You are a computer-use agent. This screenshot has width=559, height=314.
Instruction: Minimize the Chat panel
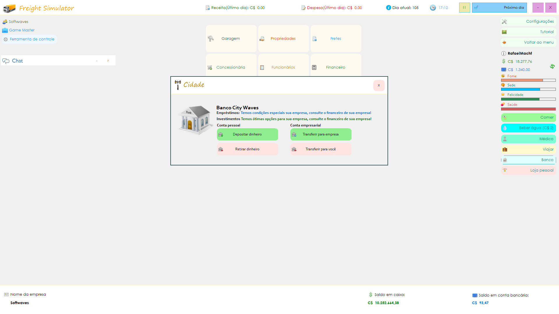pos(97,61)
